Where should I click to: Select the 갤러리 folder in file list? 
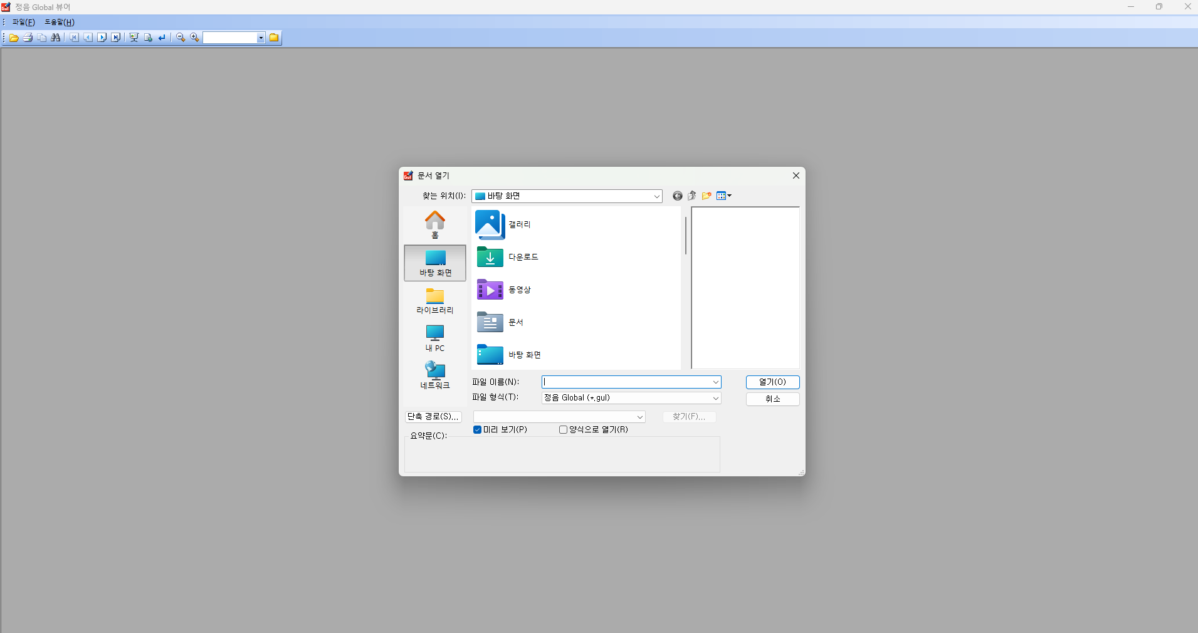tap(503, 224)
